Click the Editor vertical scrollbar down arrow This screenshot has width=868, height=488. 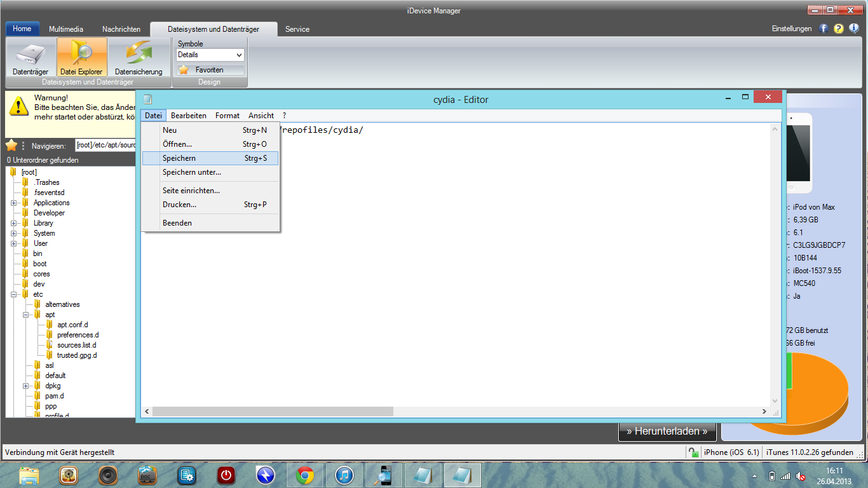pyautogui.click(x=775, y=402)
